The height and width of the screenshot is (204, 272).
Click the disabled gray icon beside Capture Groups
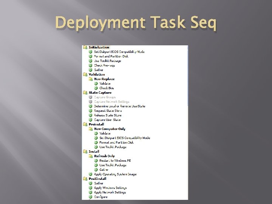click(x=90, y=97)
